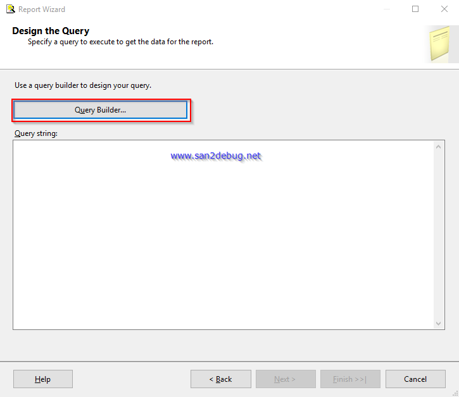The width and height of the screenshot is (459, 397).
Task: Click the query string scroll up arrow
Action: click(438, 147)
